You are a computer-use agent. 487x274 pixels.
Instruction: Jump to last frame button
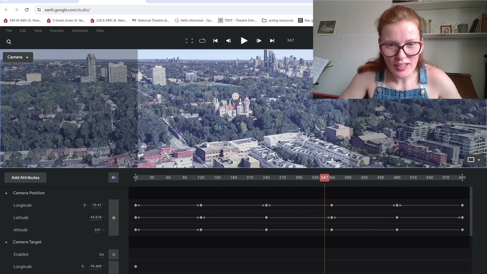pos(272,41)
